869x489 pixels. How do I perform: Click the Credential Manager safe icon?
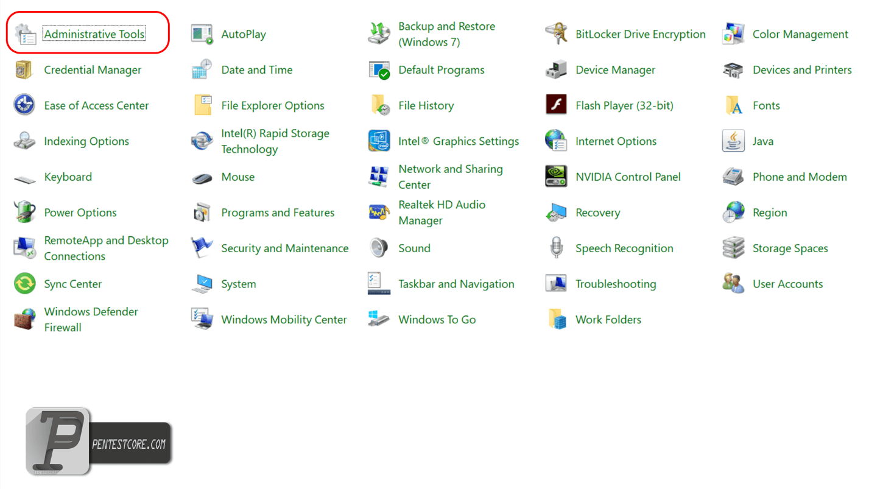point(25,70)
